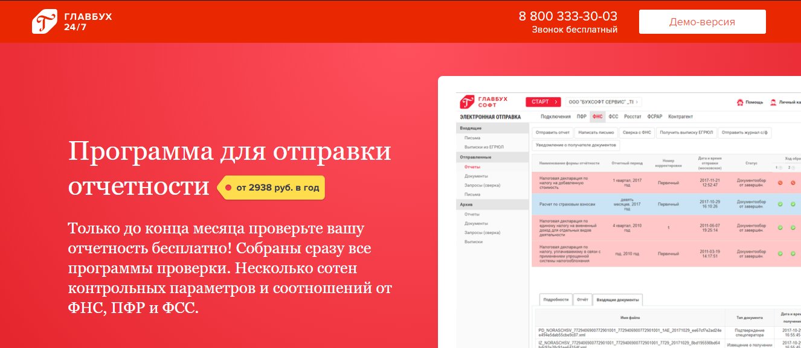The width and height of the screenshot is (801, 348).
Task: Switch to the Росстат tab
Action: click(x=632, y=116)
